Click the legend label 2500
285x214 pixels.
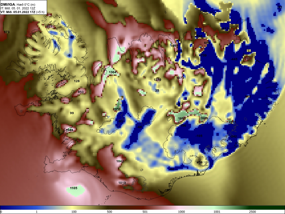[253, 212]
